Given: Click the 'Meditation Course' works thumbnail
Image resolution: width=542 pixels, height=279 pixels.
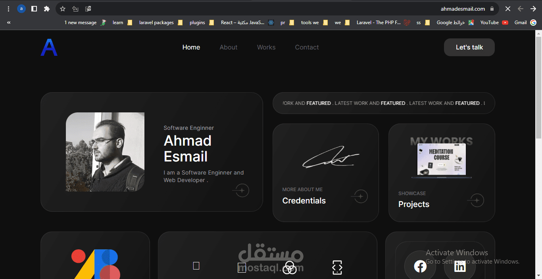Looking at the screenshot, I should tap(442, 158).
